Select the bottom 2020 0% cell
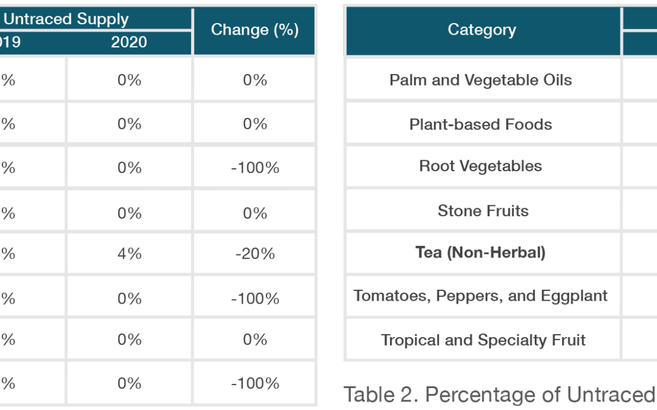 point(129,383)
